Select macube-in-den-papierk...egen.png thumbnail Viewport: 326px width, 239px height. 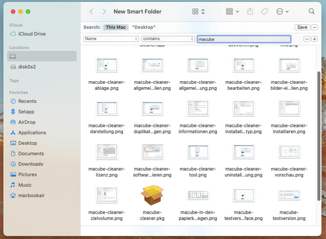click(x=198, y=195)
